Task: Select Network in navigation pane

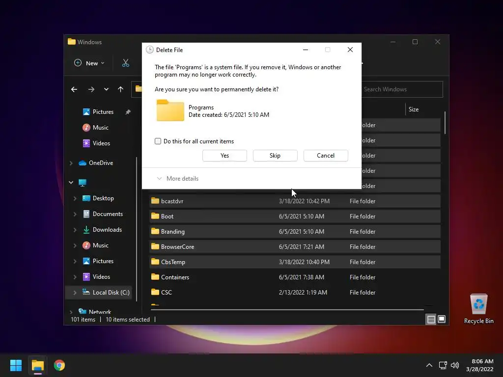Action: click(x=95, y=312)
